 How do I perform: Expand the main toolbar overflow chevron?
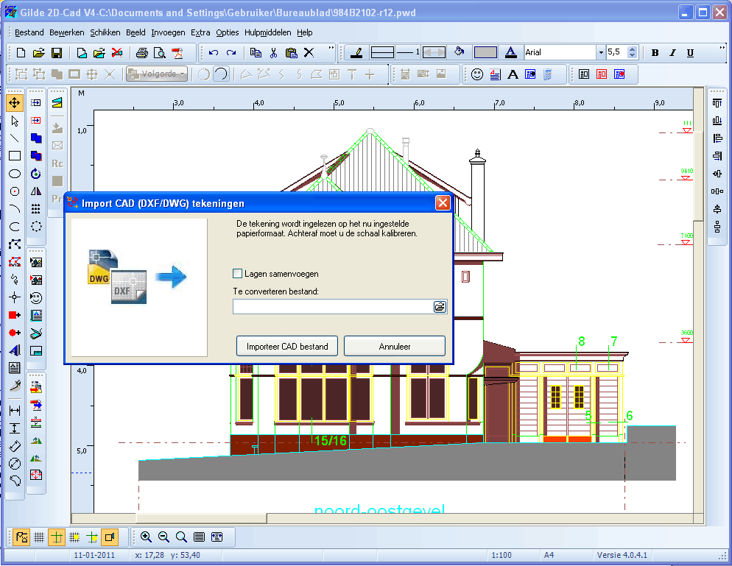click(x=331, y=48)
